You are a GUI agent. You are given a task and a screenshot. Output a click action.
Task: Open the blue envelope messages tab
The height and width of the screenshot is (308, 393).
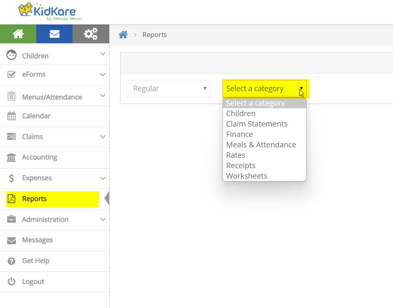(54, 34)
